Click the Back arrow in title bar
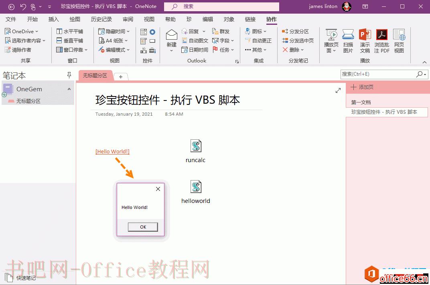 coord(11,6)
